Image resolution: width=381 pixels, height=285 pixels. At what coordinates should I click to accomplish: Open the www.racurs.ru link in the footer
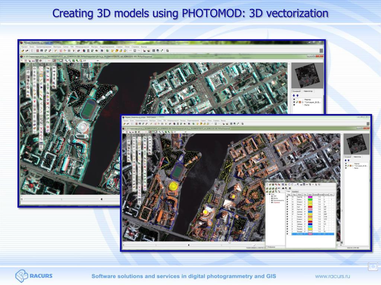pos(332,276)
